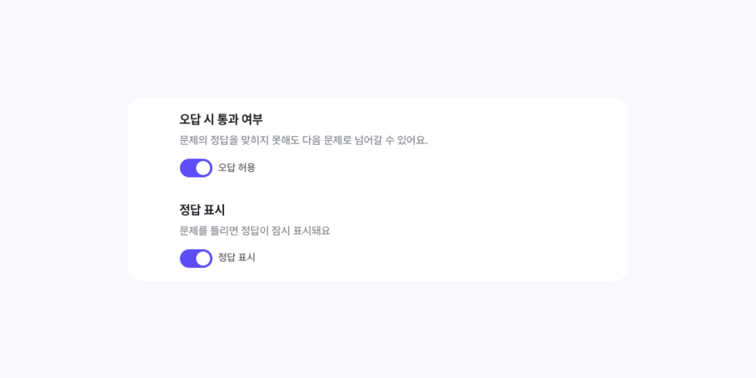This screenshot has width=756, height=378.
Task: Click the white knob of 오답 허용 switch
Action: 203,168
